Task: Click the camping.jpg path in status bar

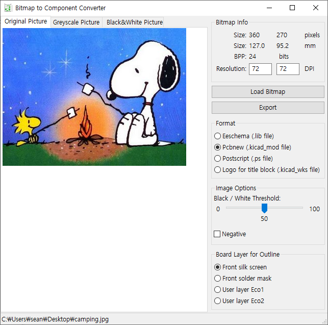Action: point(55,319)
